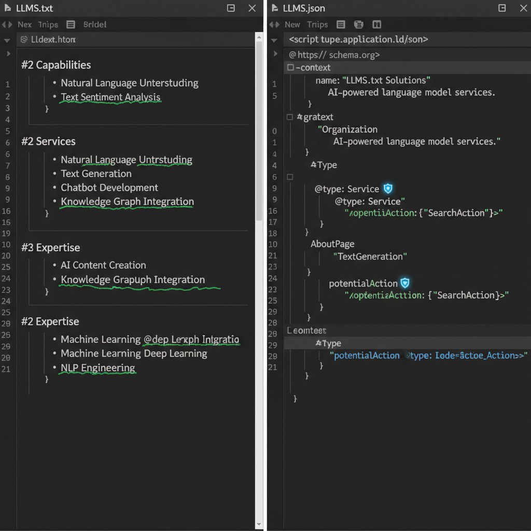Click the navigation arrows icon in LLMS.txt toolbar
This screenshot has height=531, width=531.
coord(7,24)
